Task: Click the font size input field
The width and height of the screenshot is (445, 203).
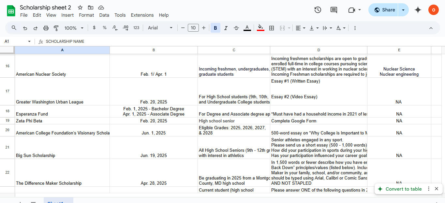Action: click(x=193, y=28)
